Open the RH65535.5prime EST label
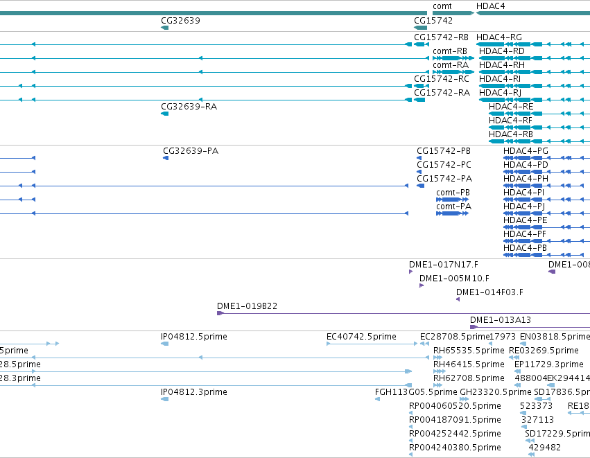This screenshot has width=590, height=458. click(469, 351)
